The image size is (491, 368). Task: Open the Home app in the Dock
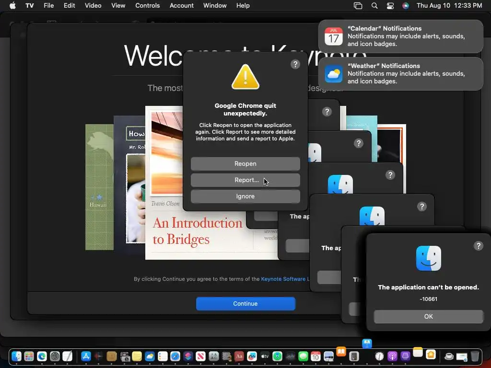(x=431, y=355)
